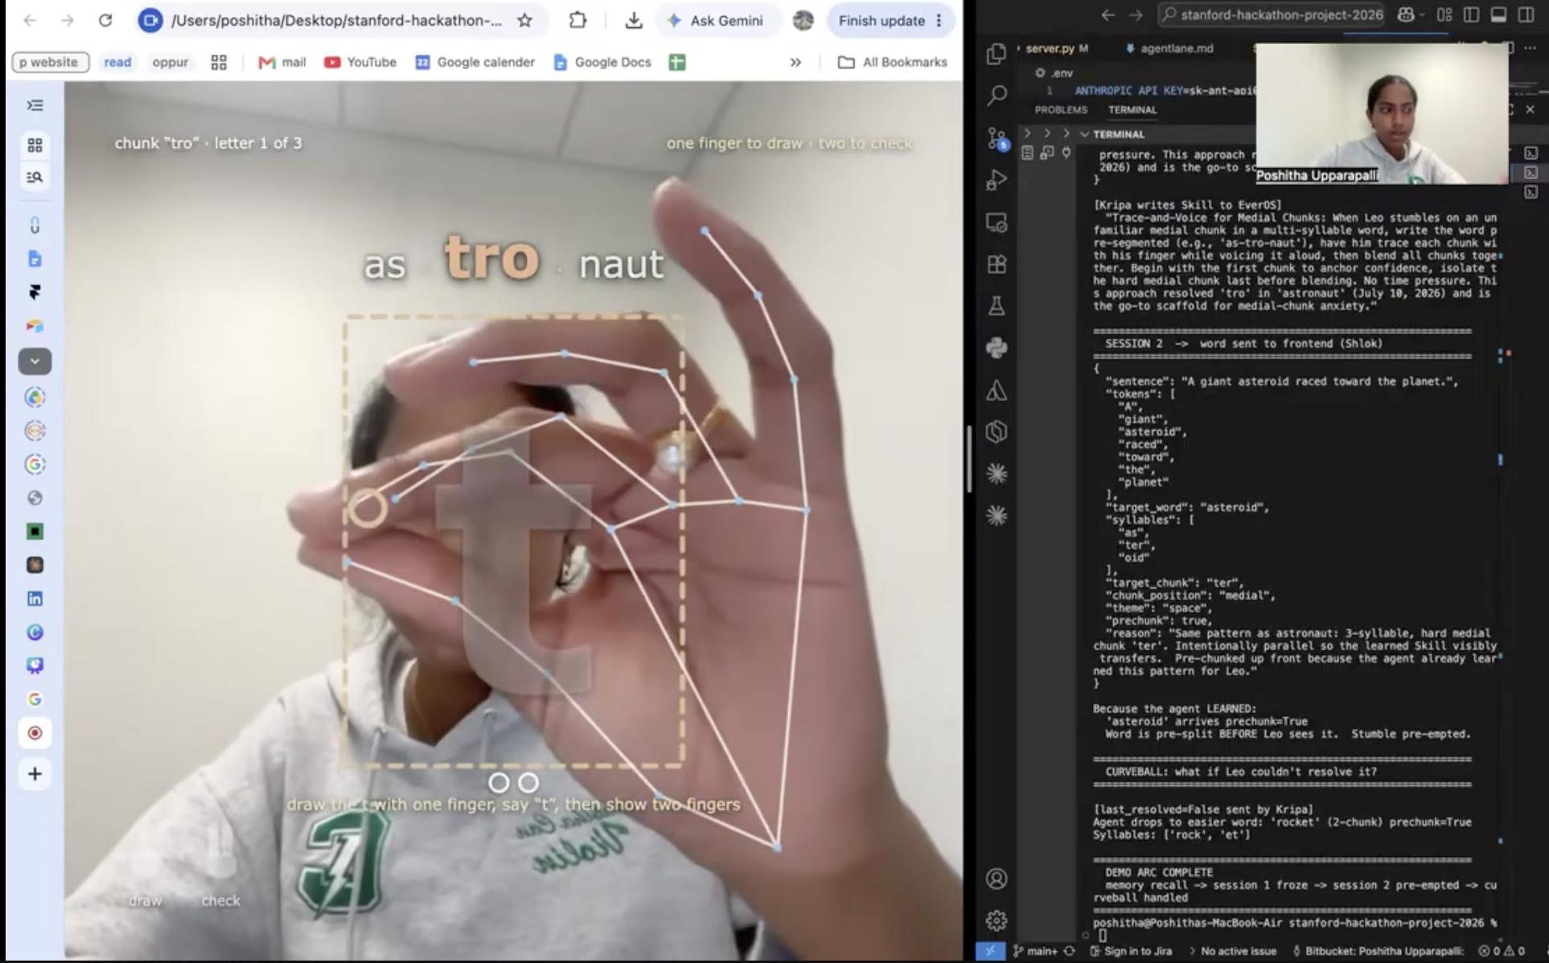This screenshot has width=1549, height=963.
Task: Open the browser three-dot menu
Action: pyautogui.click(x=939, y=20)
